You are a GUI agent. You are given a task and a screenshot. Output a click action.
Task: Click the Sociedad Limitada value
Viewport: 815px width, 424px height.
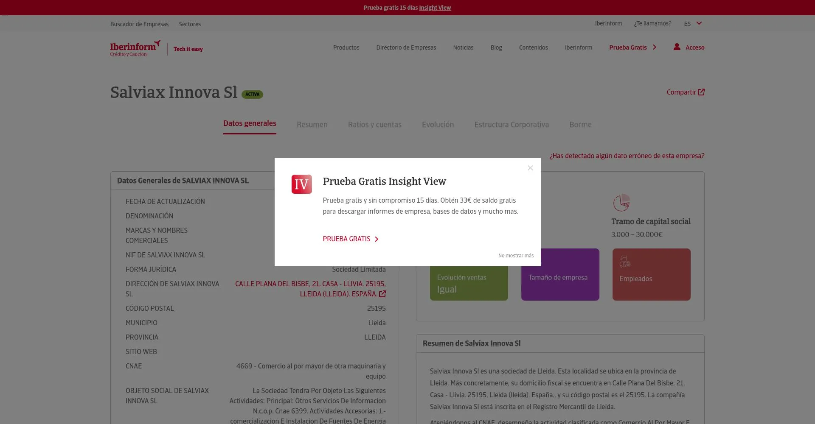359,269
